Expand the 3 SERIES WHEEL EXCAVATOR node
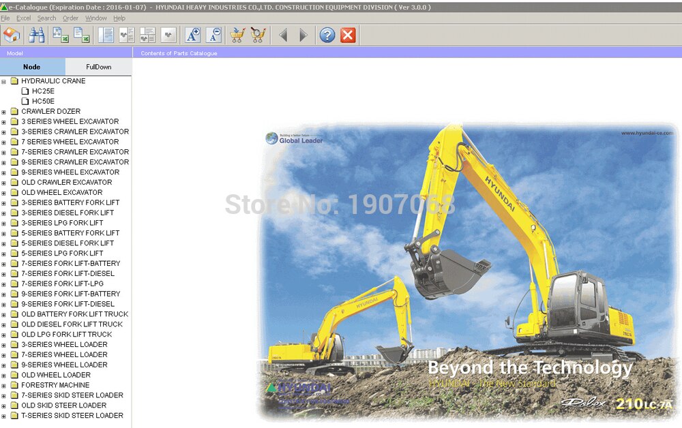The width and height of the screenshot is (682, 428). [3, 122]
